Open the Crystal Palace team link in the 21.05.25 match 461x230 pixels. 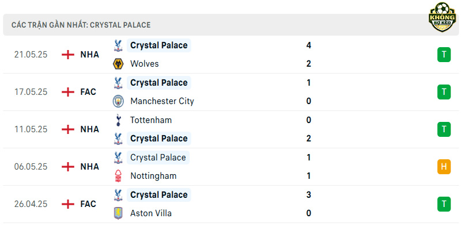(159, 45)
